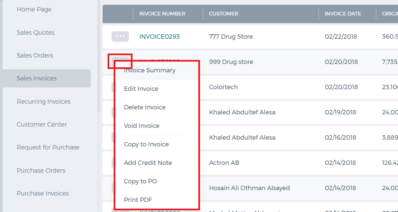The height and width of the screenshot is (212, 398).
Task: Open invoice link INVOICE0293
Action: (x=160, y=36)
